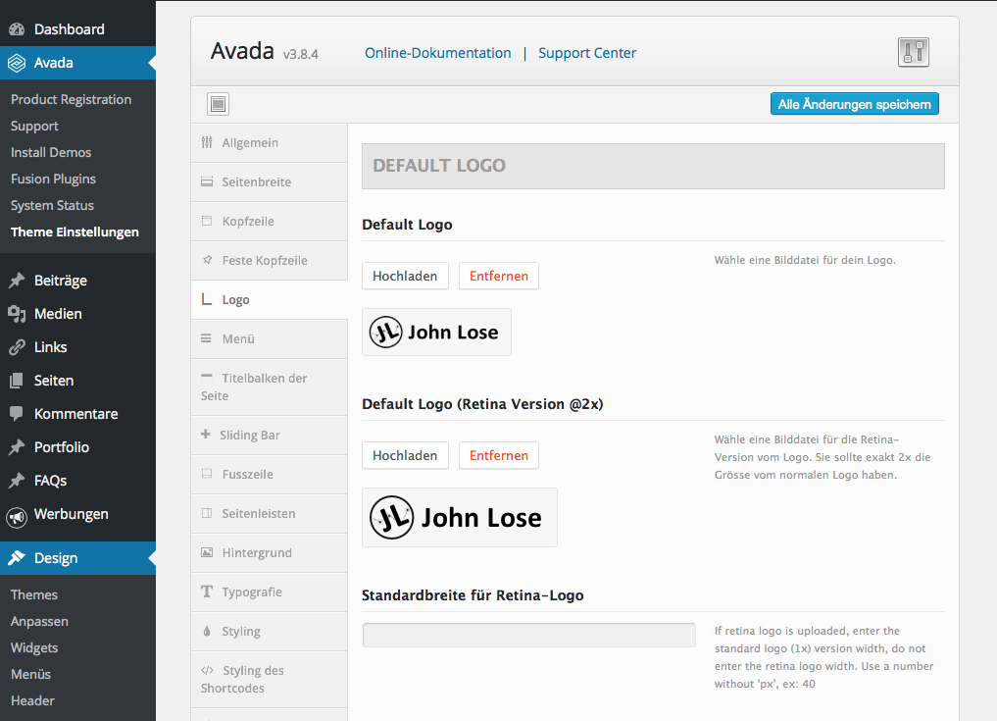
Task: Open Widgets under Design
Action: (34, 647)
